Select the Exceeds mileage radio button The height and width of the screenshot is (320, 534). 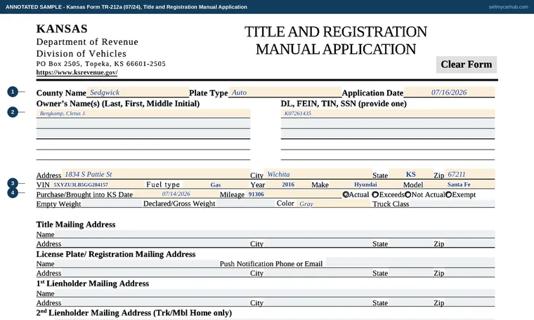(x=375, y=194)
